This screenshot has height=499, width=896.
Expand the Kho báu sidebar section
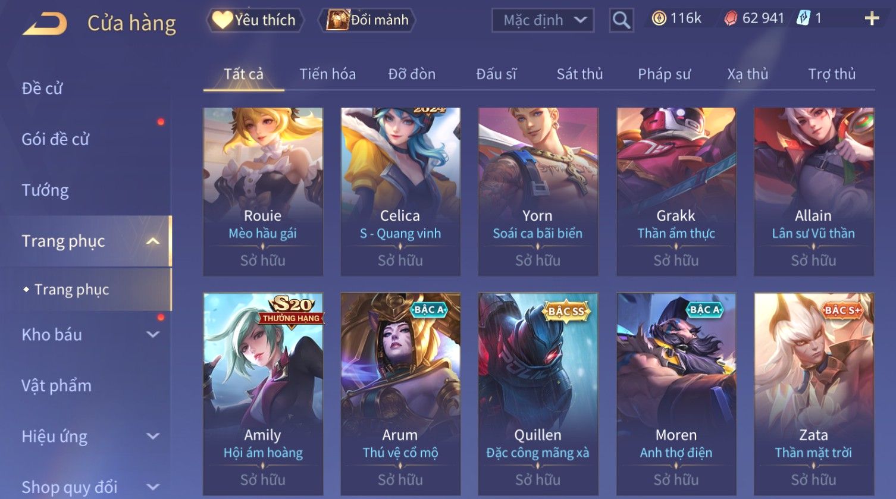click(x=153, y=334)
